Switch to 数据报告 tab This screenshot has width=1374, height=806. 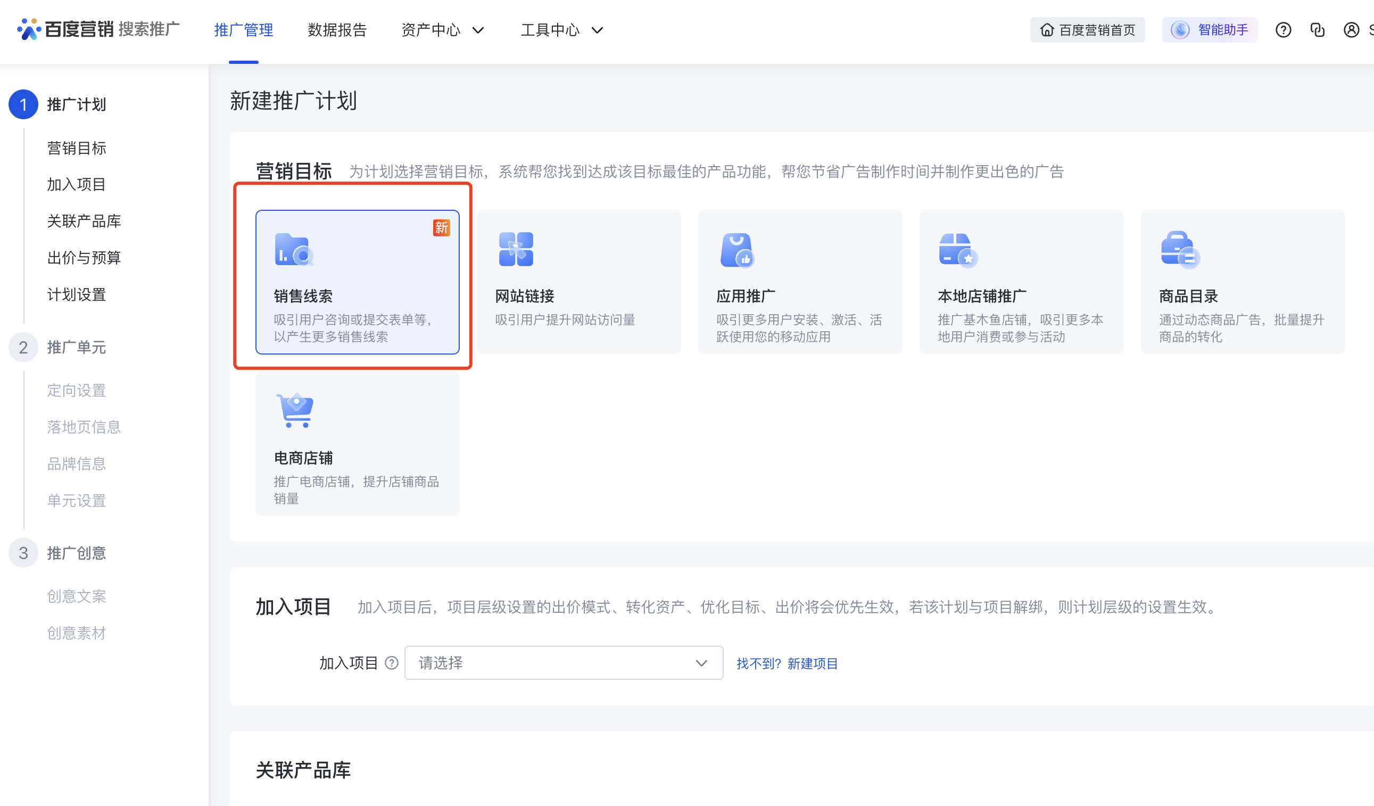[337, 30]
